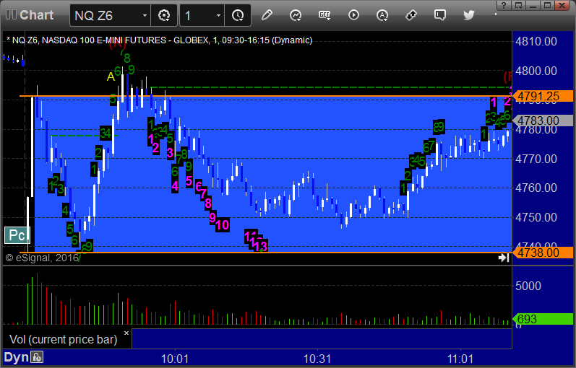Click the trade arrows icon in toolbar
Screen dimensions: 576x368
tap(411, 15)
